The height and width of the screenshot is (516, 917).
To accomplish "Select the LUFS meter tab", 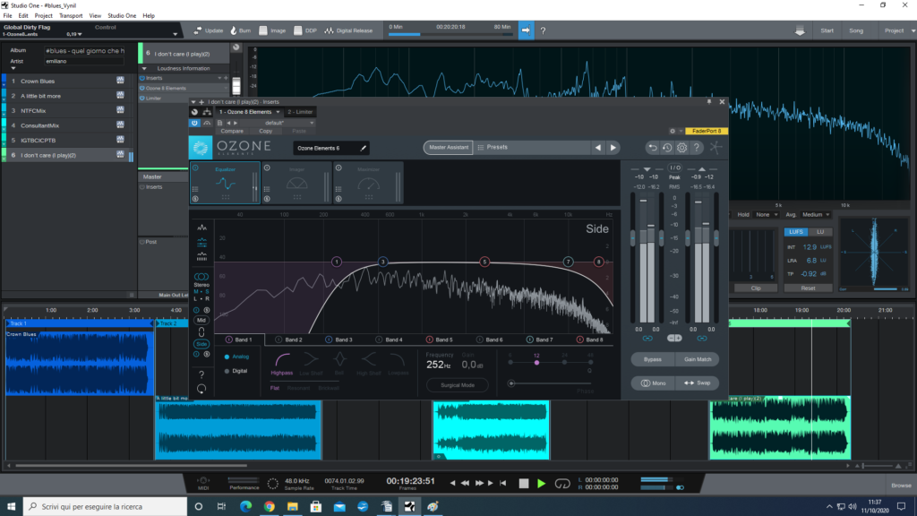I will coord(796,232).
